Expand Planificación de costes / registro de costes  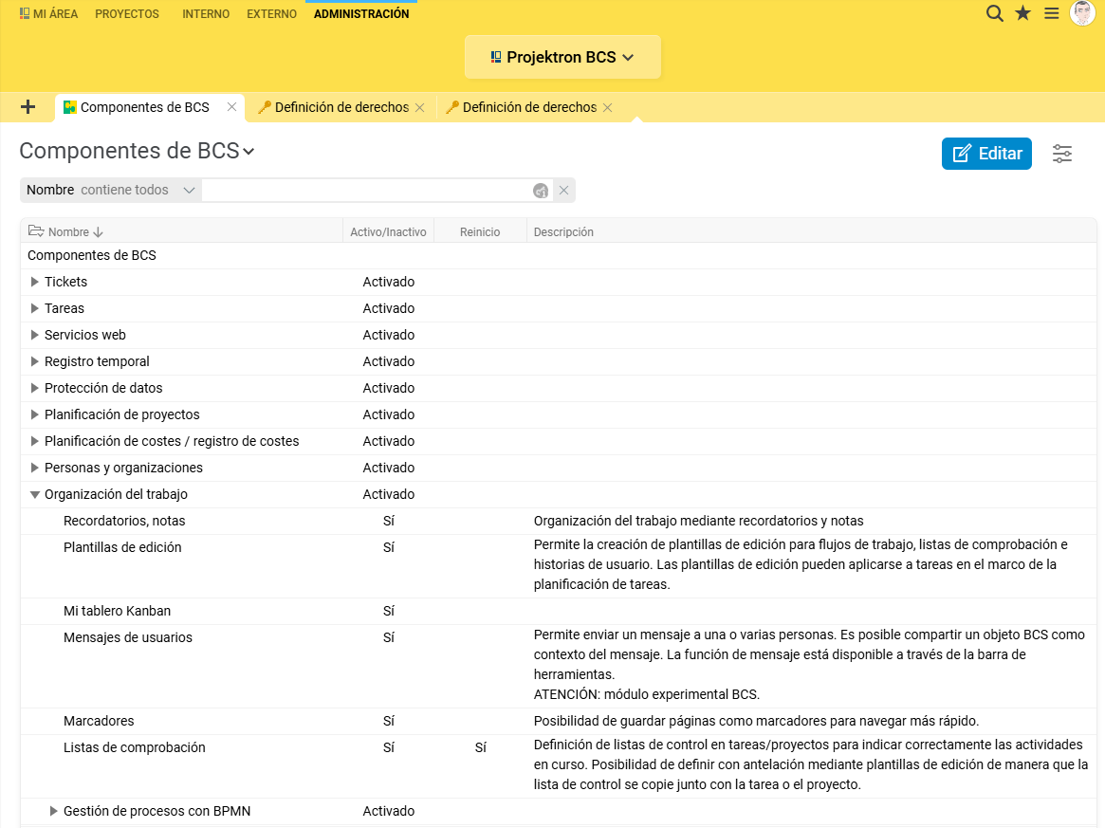34,441
